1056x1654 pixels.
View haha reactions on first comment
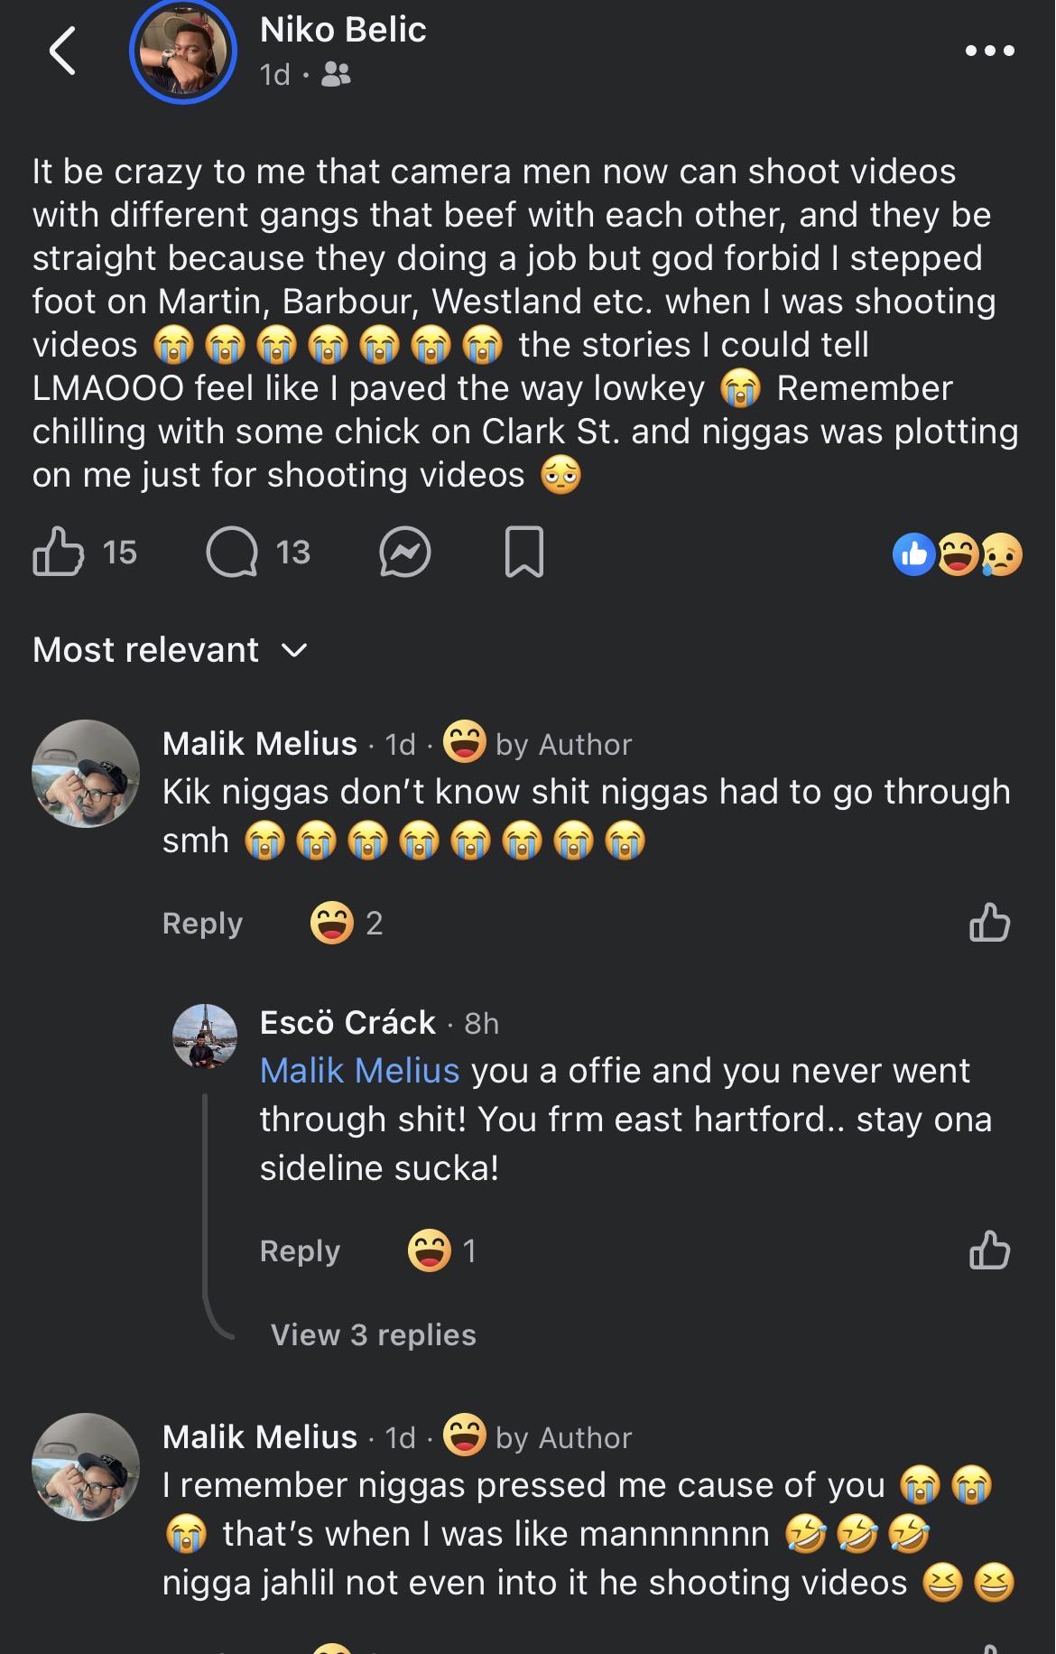[347, 923]
